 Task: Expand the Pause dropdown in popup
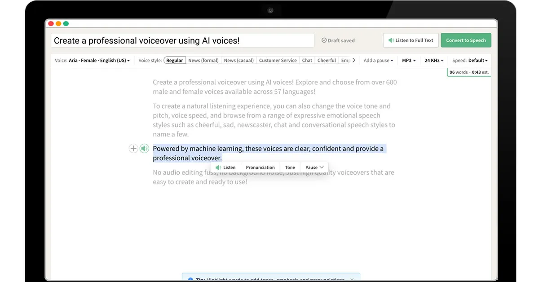tap(314, 167)
